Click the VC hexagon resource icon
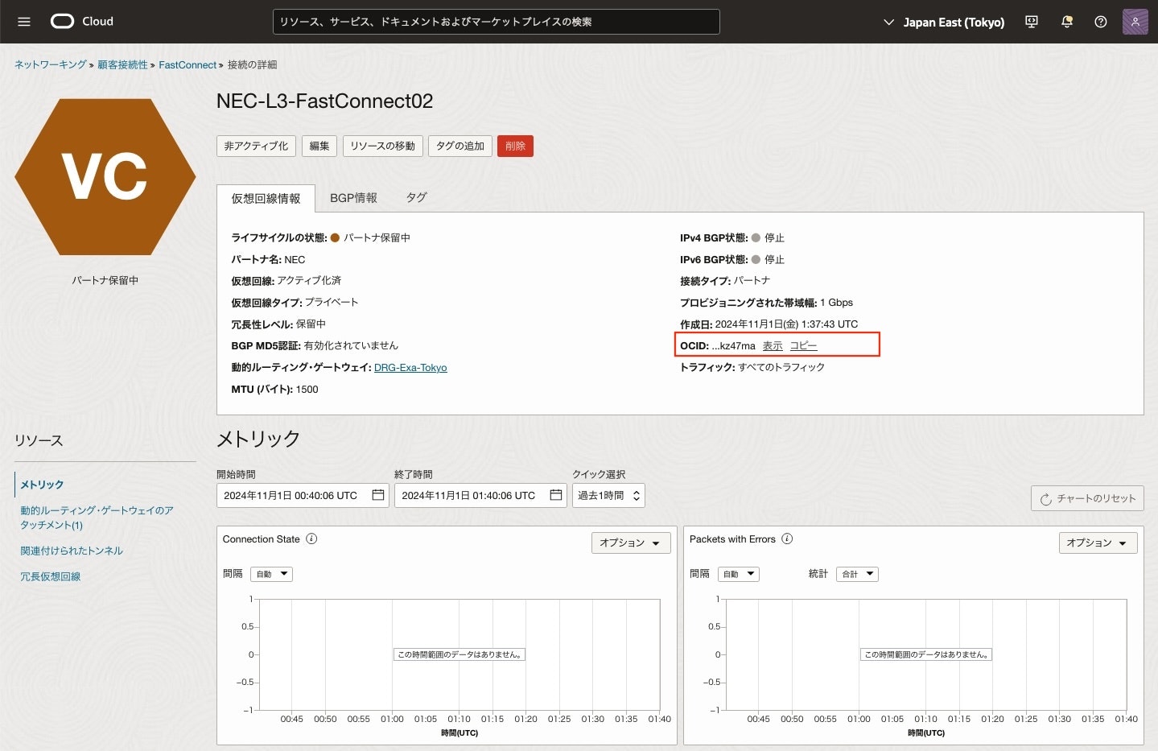Viewport: 1158px width, 751px height. [105, 177]
